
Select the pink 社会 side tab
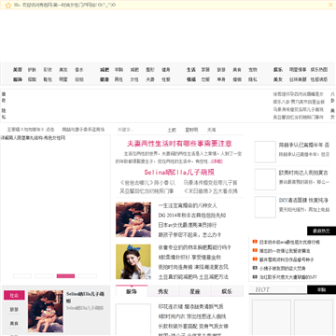point(14,295)
